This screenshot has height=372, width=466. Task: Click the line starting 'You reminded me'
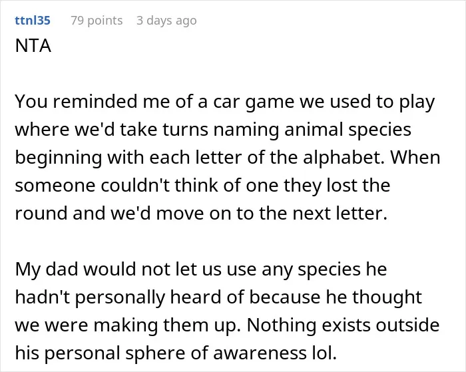(225, 102)
